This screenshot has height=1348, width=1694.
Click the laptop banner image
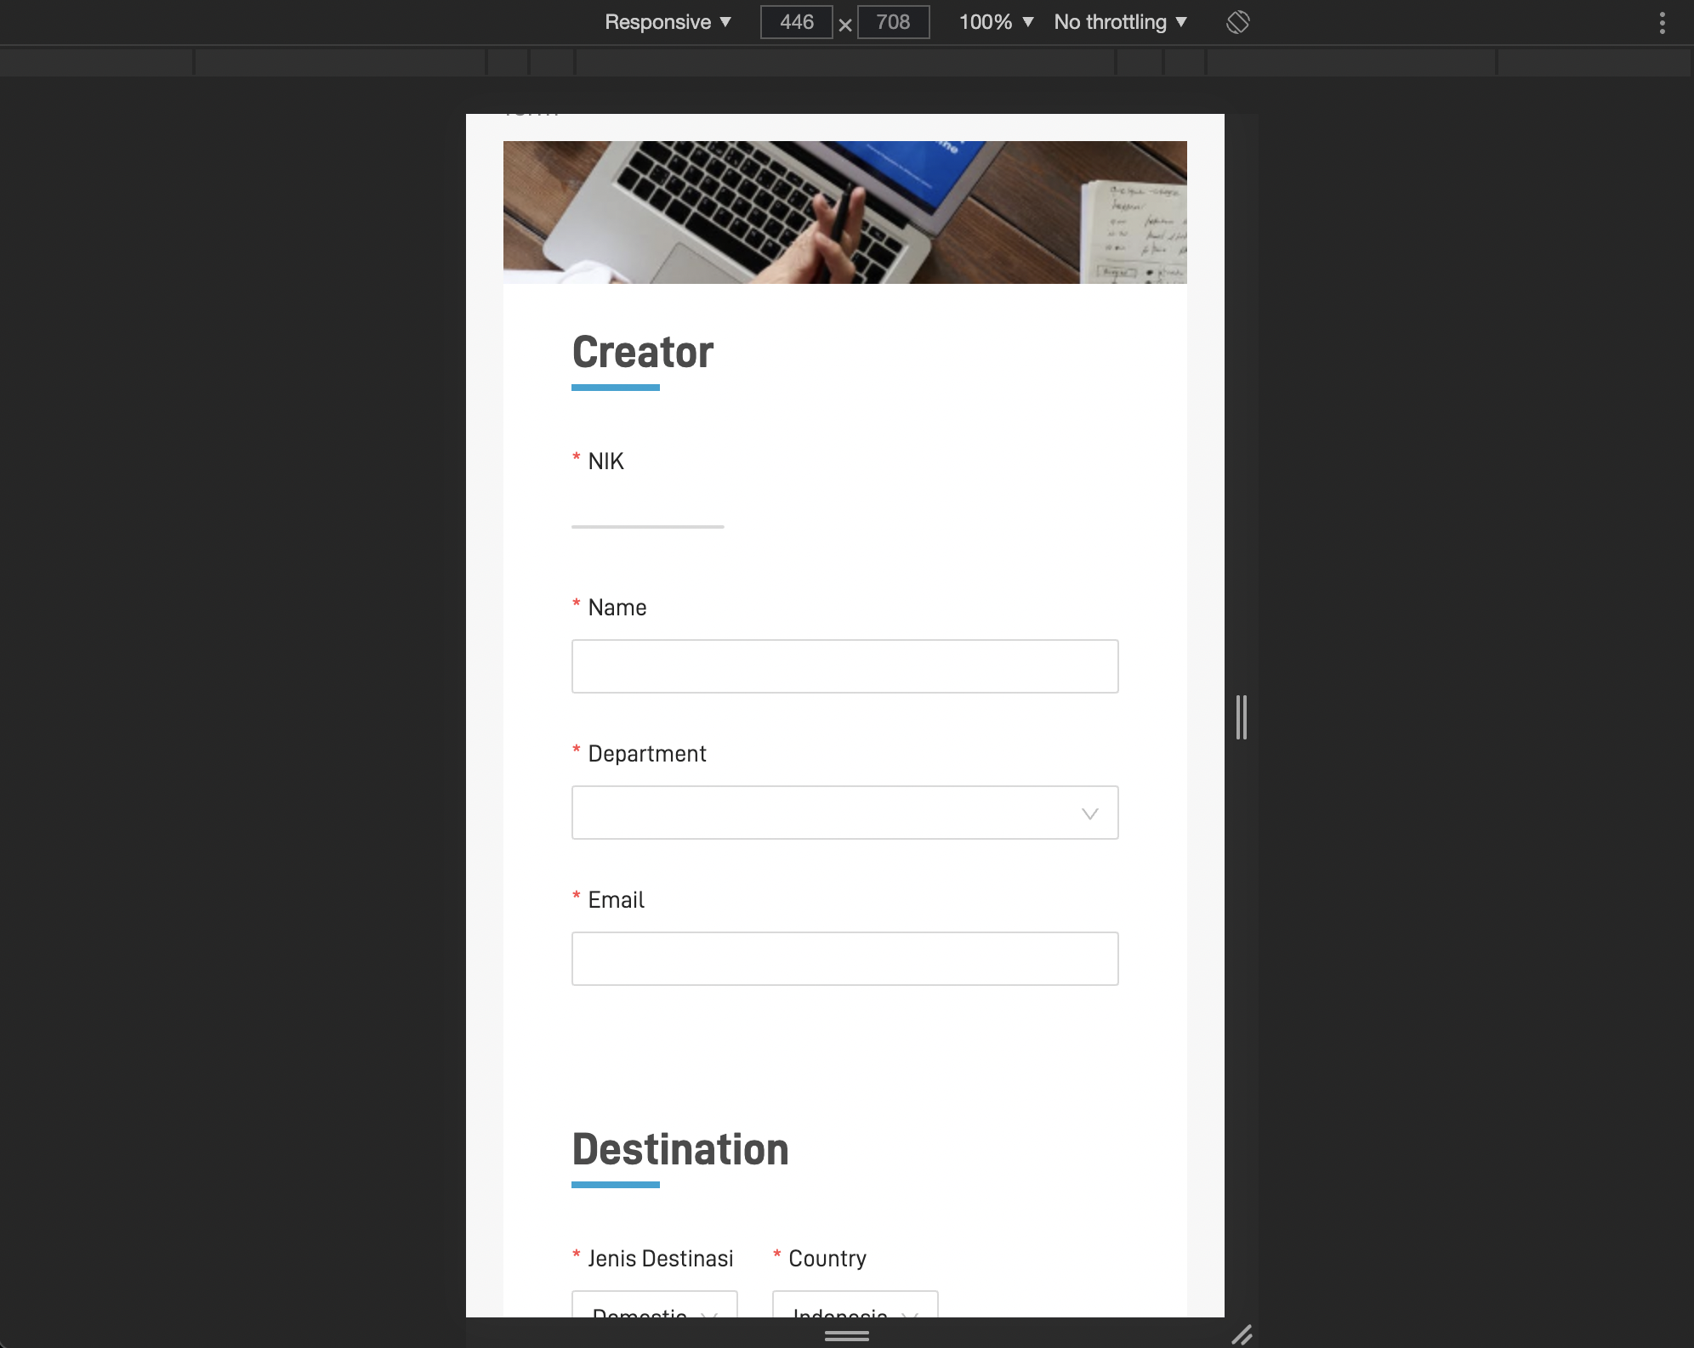[844, 212]
